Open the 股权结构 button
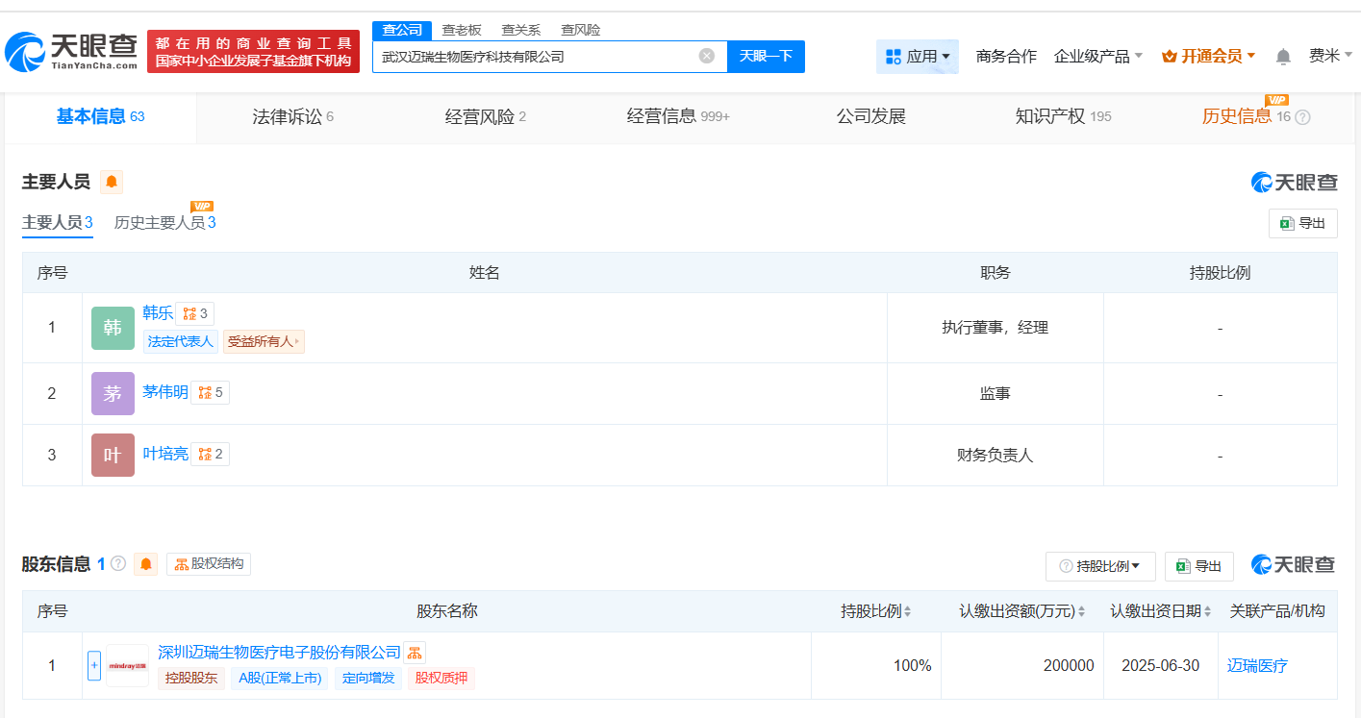Screen dimensions: 1361x718 [x=209, y=564]
